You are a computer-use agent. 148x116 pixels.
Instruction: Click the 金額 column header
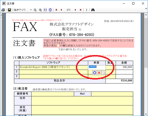click(124, 63)
